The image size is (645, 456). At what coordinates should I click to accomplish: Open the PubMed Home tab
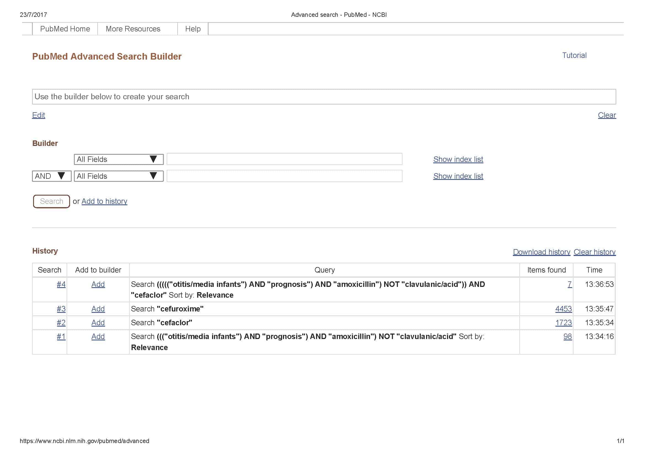(65, 29)
